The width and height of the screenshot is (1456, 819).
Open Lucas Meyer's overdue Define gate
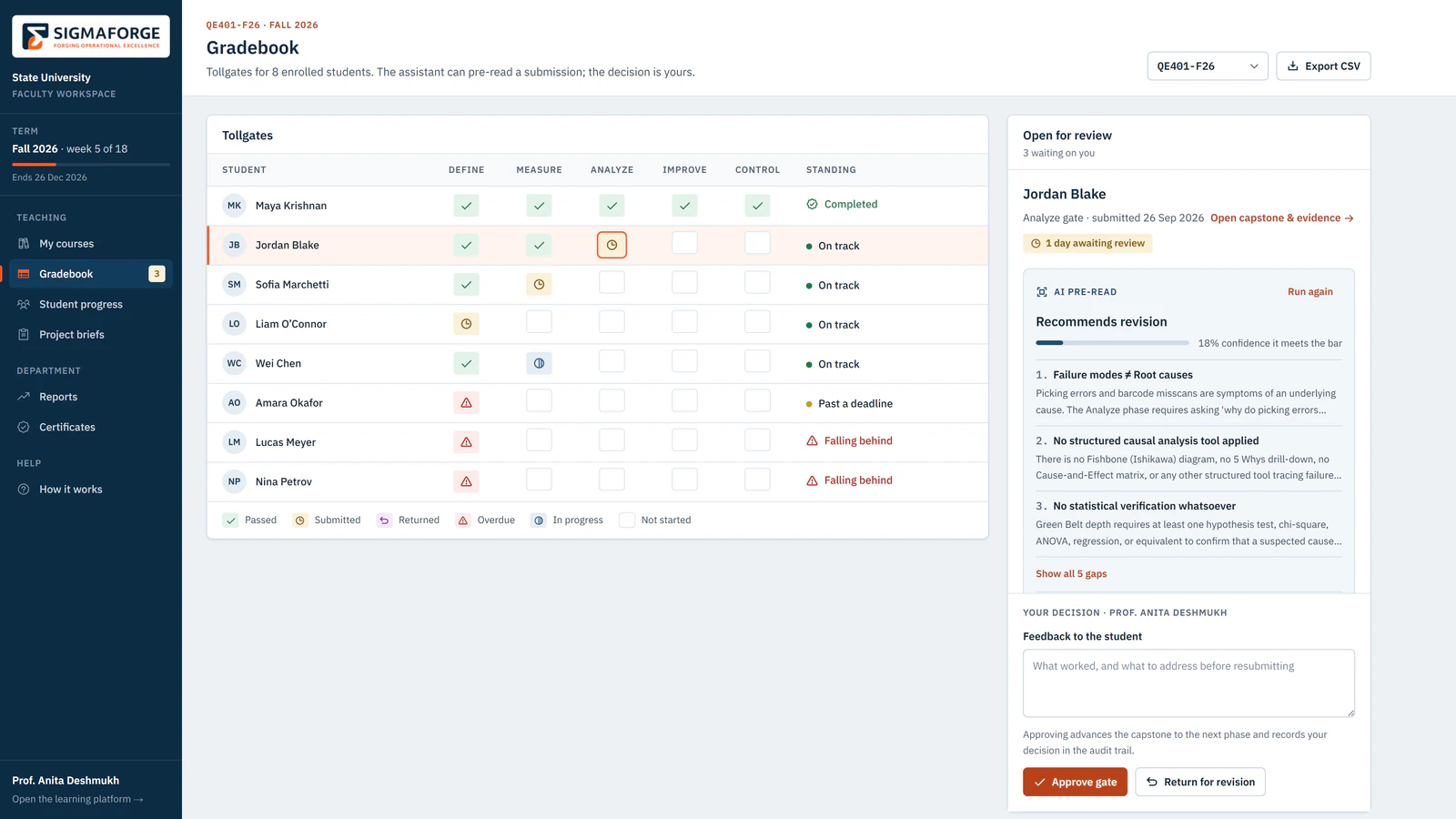tap(466, 442)
